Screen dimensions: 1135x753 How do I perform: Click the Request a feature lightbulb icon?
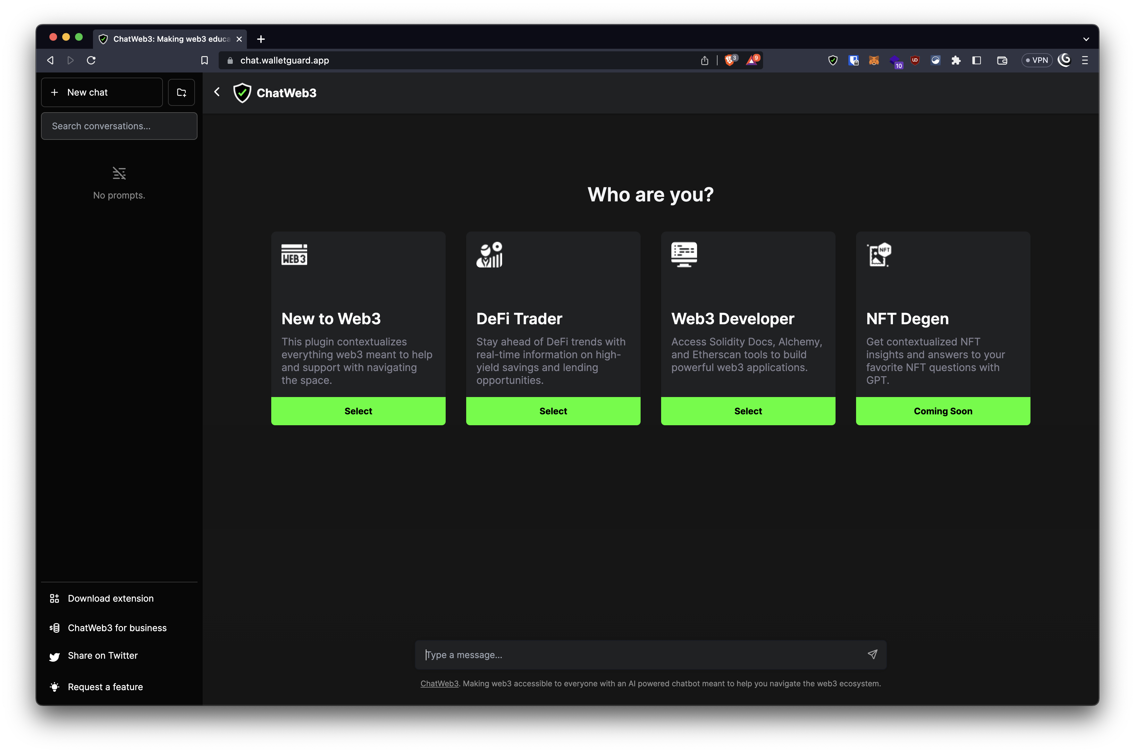54,687
